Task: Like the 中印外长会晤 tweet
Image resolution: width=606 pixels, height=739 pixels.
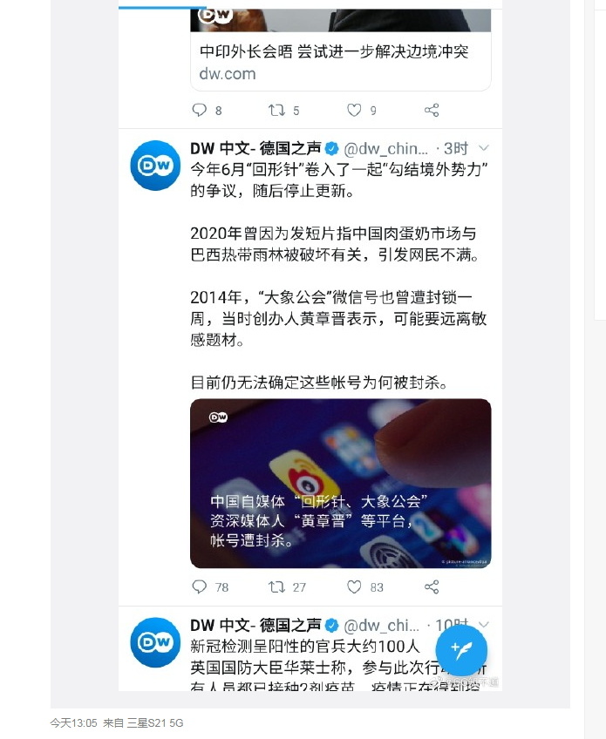Action: tap(354, 110)
